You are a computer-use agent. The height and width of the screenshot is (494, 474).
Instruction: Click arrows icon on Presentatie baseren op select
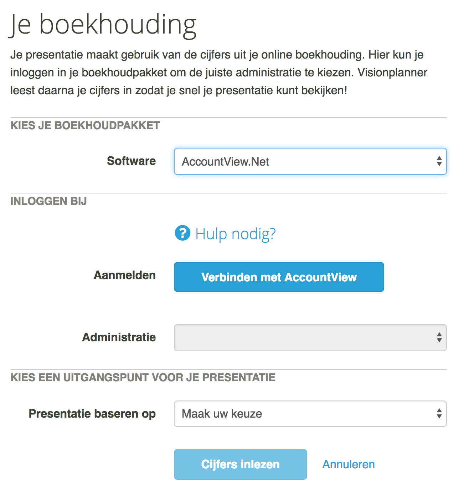point(439,414)
